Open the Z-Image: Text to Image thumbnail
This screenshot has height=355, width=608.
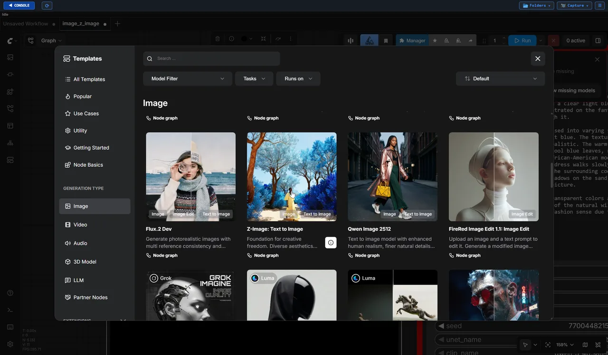(x=292, y=177)
